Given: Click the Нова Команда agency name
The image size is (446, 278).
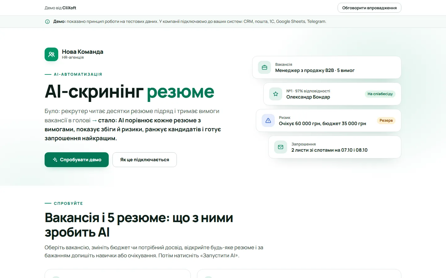Looking at the screenshot, I should (x=83, y=52).
